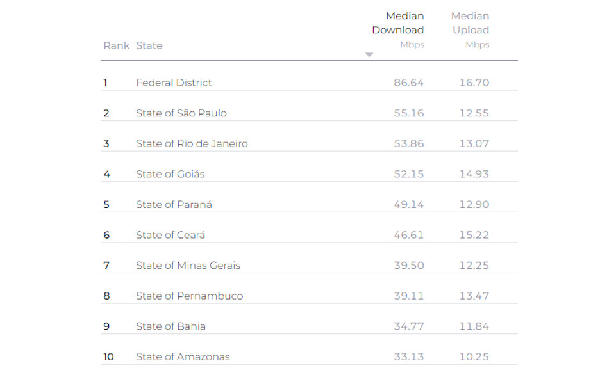The image size is (600, 384).
Task: Select State of Goiás row
Action: pos(309,174)
